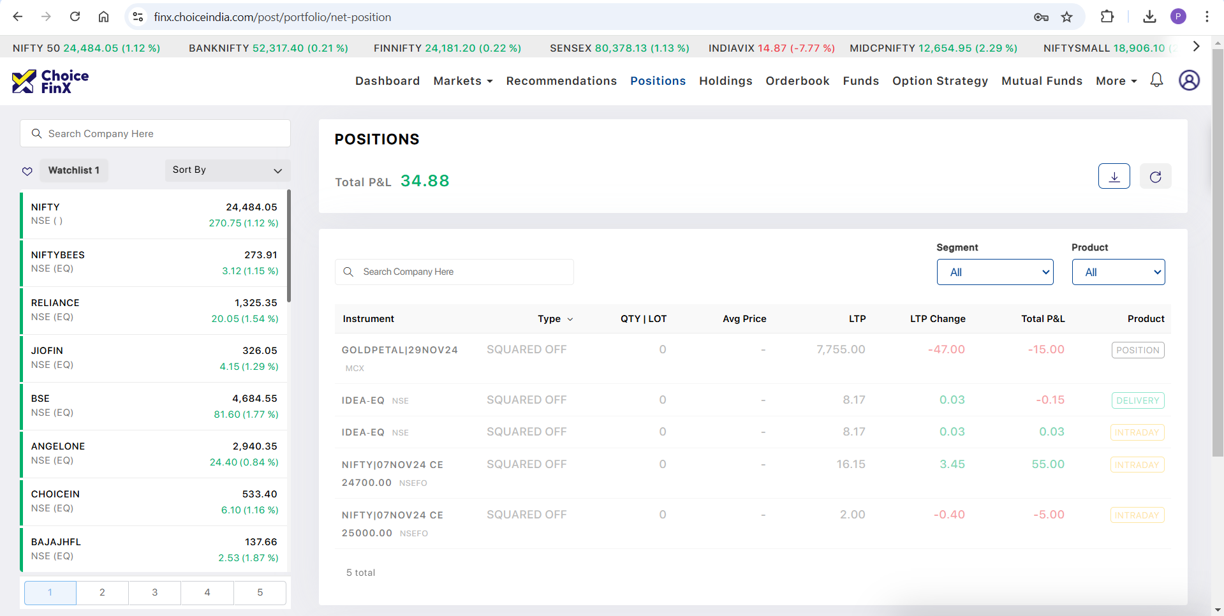Select BAJAJHFL watchlist row

tap(154, 549)
